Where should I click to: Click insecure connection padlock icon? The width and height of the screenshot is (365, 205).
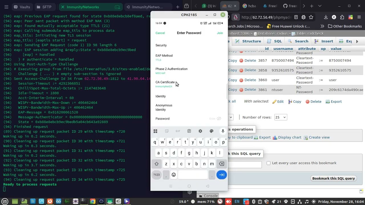(x=236, y=17)
